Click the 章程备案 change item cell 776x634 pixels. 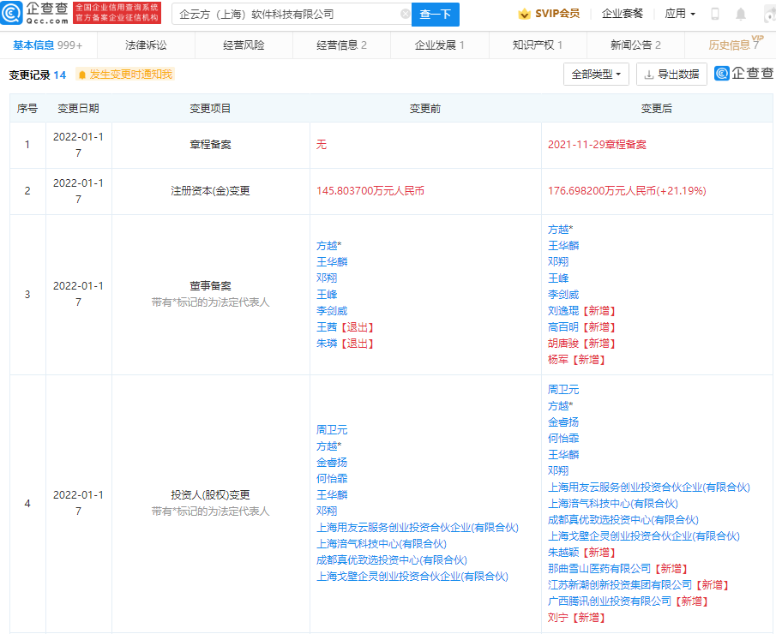[x=210, y=145]
